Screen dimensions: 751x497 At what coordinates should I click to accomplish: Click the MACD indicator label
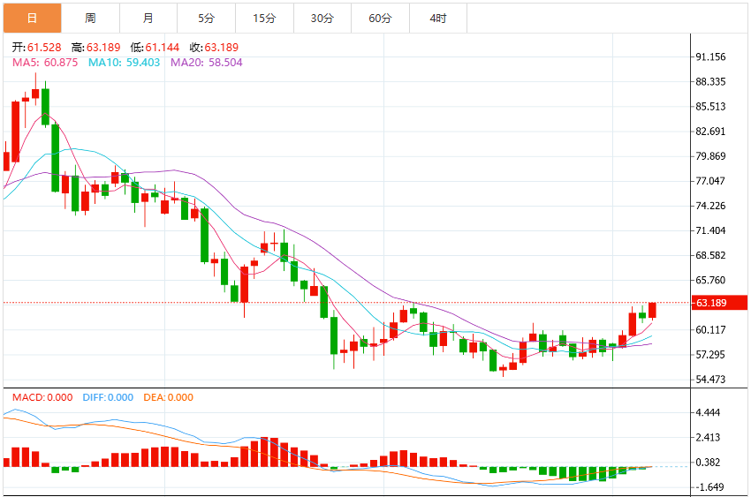tap(42, 397)
